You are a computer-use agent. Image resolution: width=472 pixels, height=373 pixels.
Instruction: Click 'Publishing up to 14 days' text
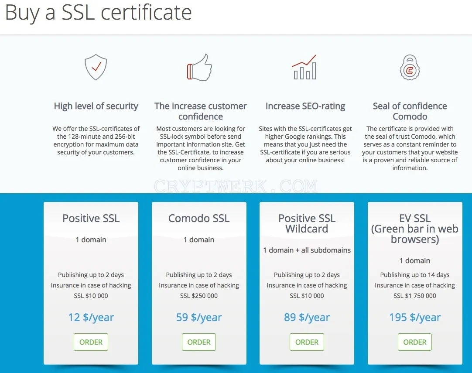(415, 275)
